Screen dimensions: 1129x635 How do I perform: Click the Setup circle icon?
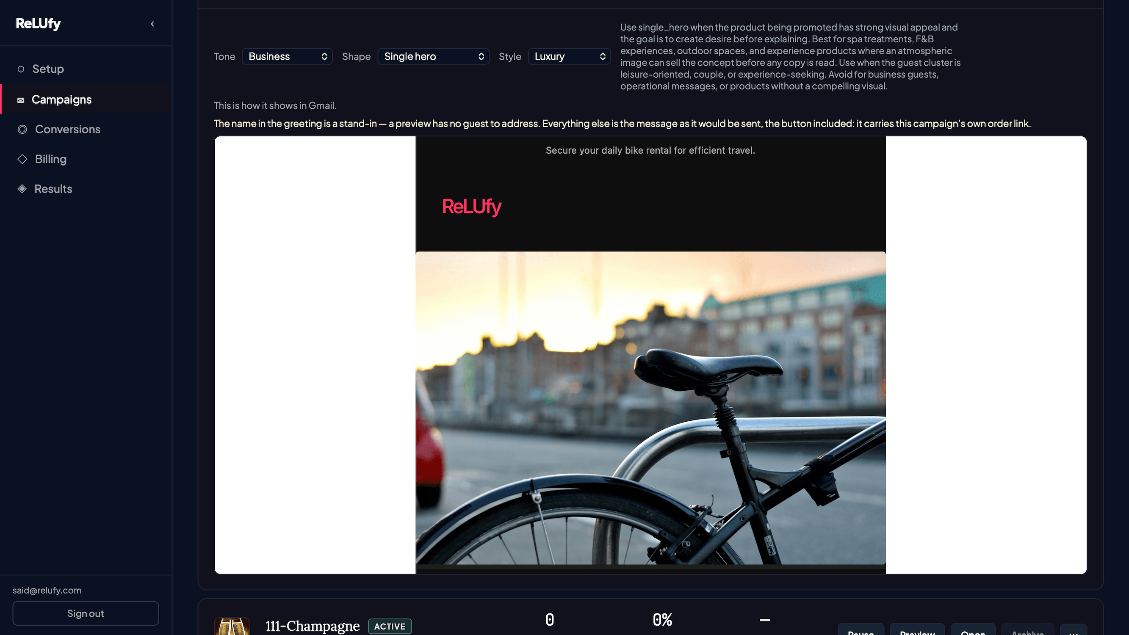[x=21, y=69]
